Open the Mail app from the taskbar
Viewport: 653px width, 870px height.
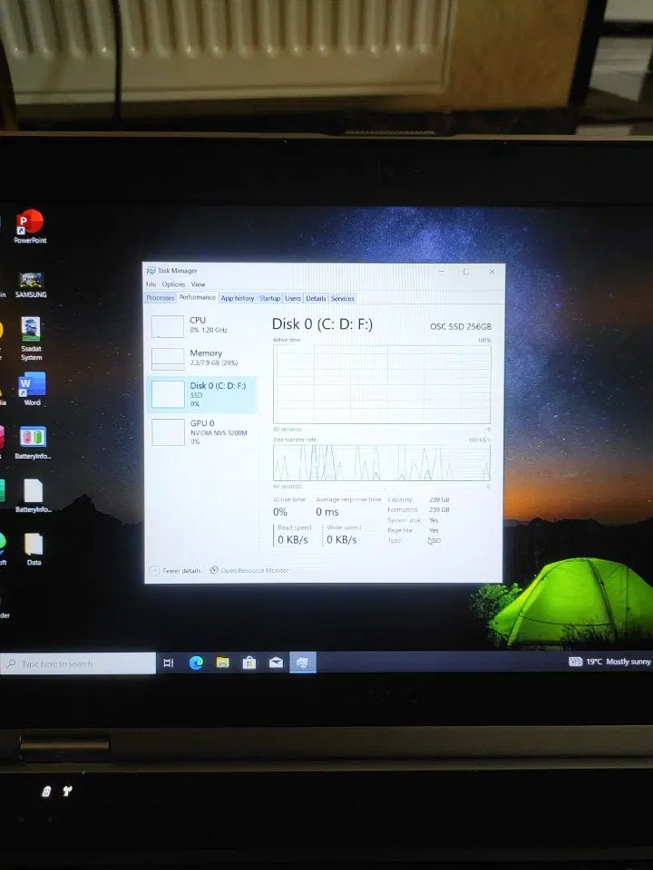276,662
